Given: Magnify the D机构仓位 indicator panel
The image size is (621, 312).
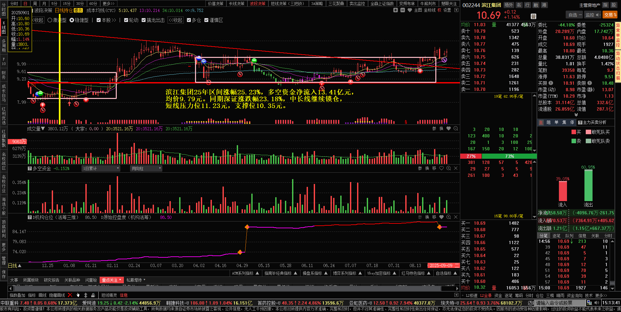Looking at the screenshot, I should (x=449, y=217).
